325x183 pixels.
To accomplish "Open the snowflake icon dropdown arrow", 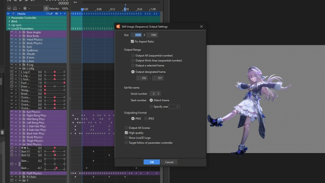I will [x=29, y=9].
